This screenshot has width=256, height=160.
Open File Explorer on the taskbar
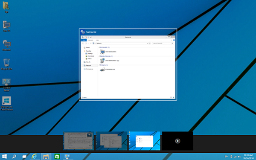[x=46, y=157]
